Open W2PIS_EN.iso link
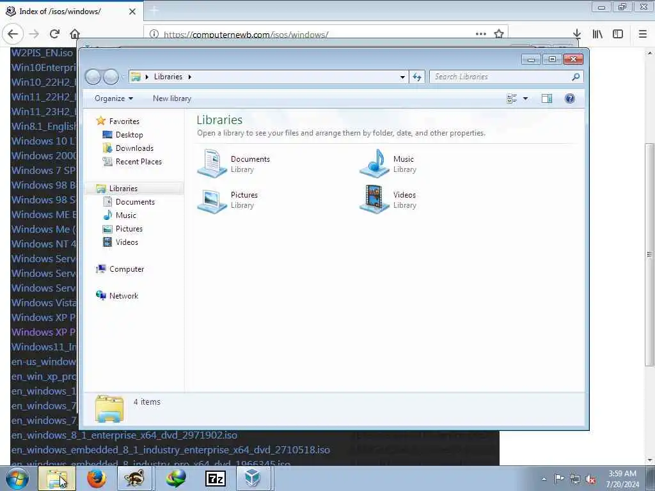This screenshot has width=655, height=491. pos(42,52)
